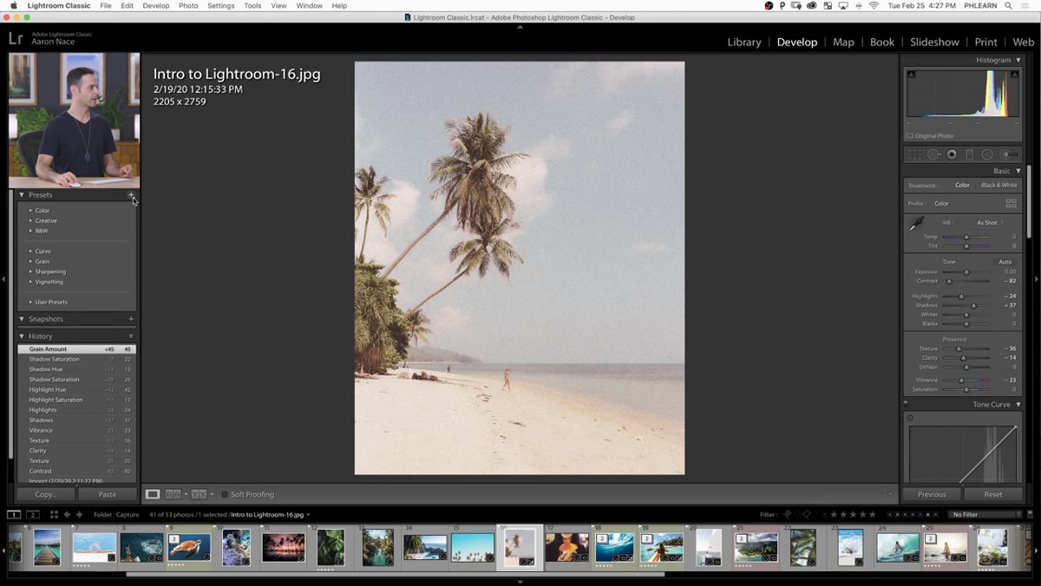Select the Adjustment Brush tool icon
The width and height of the screenshot is (1041, 586).
point(1009,154)
